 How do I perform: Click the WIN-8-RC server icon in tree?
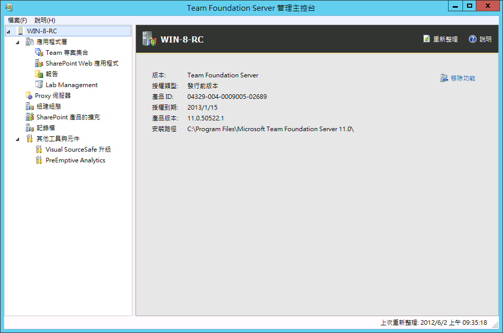pos(21,31)
